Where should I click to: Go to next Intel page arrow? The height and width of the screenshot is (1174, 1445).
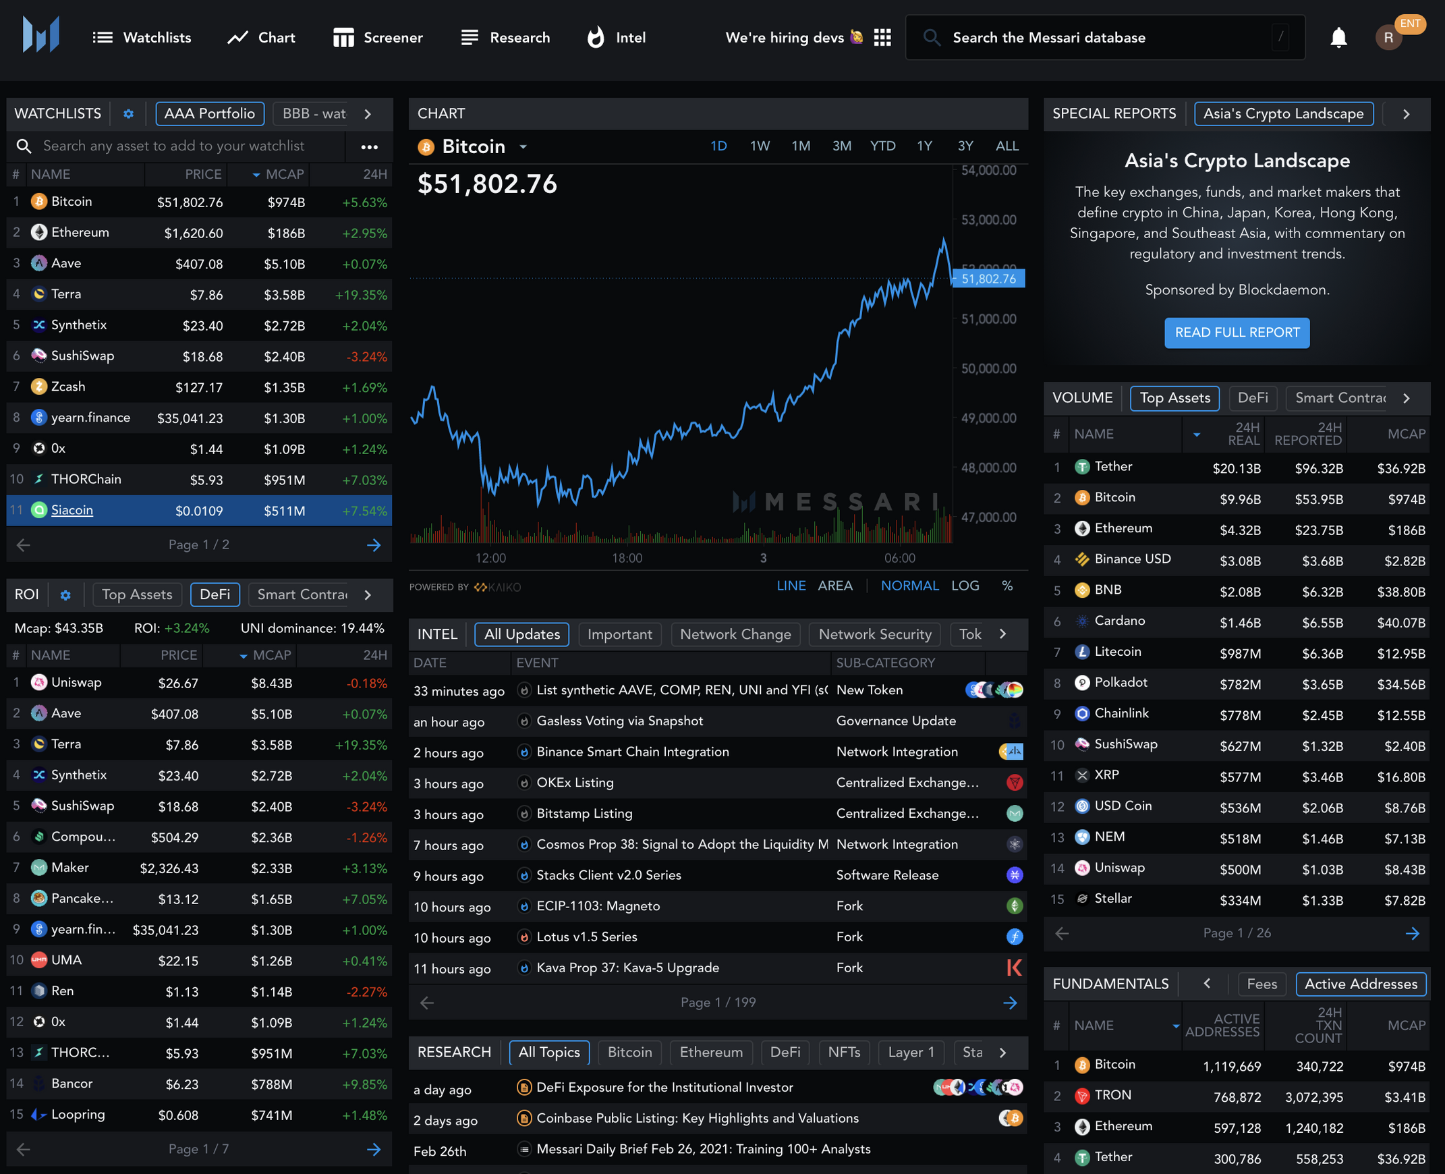coord(1009,1003)
